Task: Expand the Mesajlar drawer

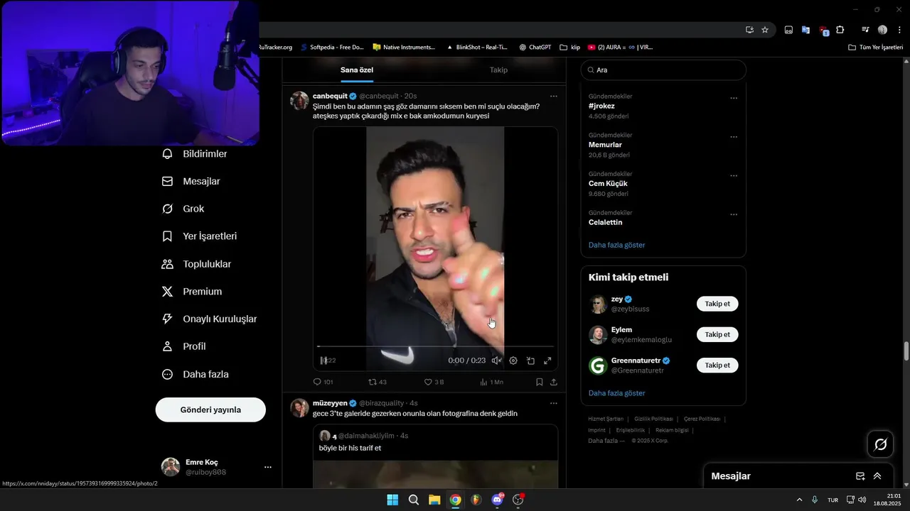Action: [877, 476]
